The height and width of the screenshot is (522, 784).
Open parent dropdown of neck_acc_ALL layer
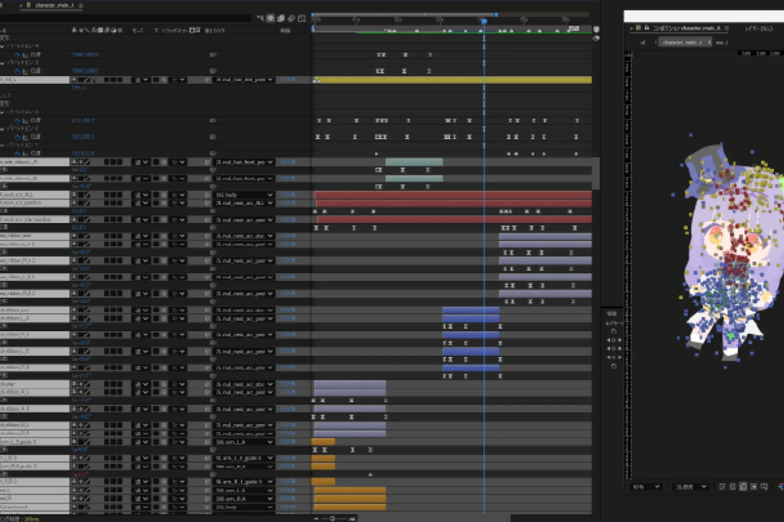pyautogui.click(x=244, y=195)
